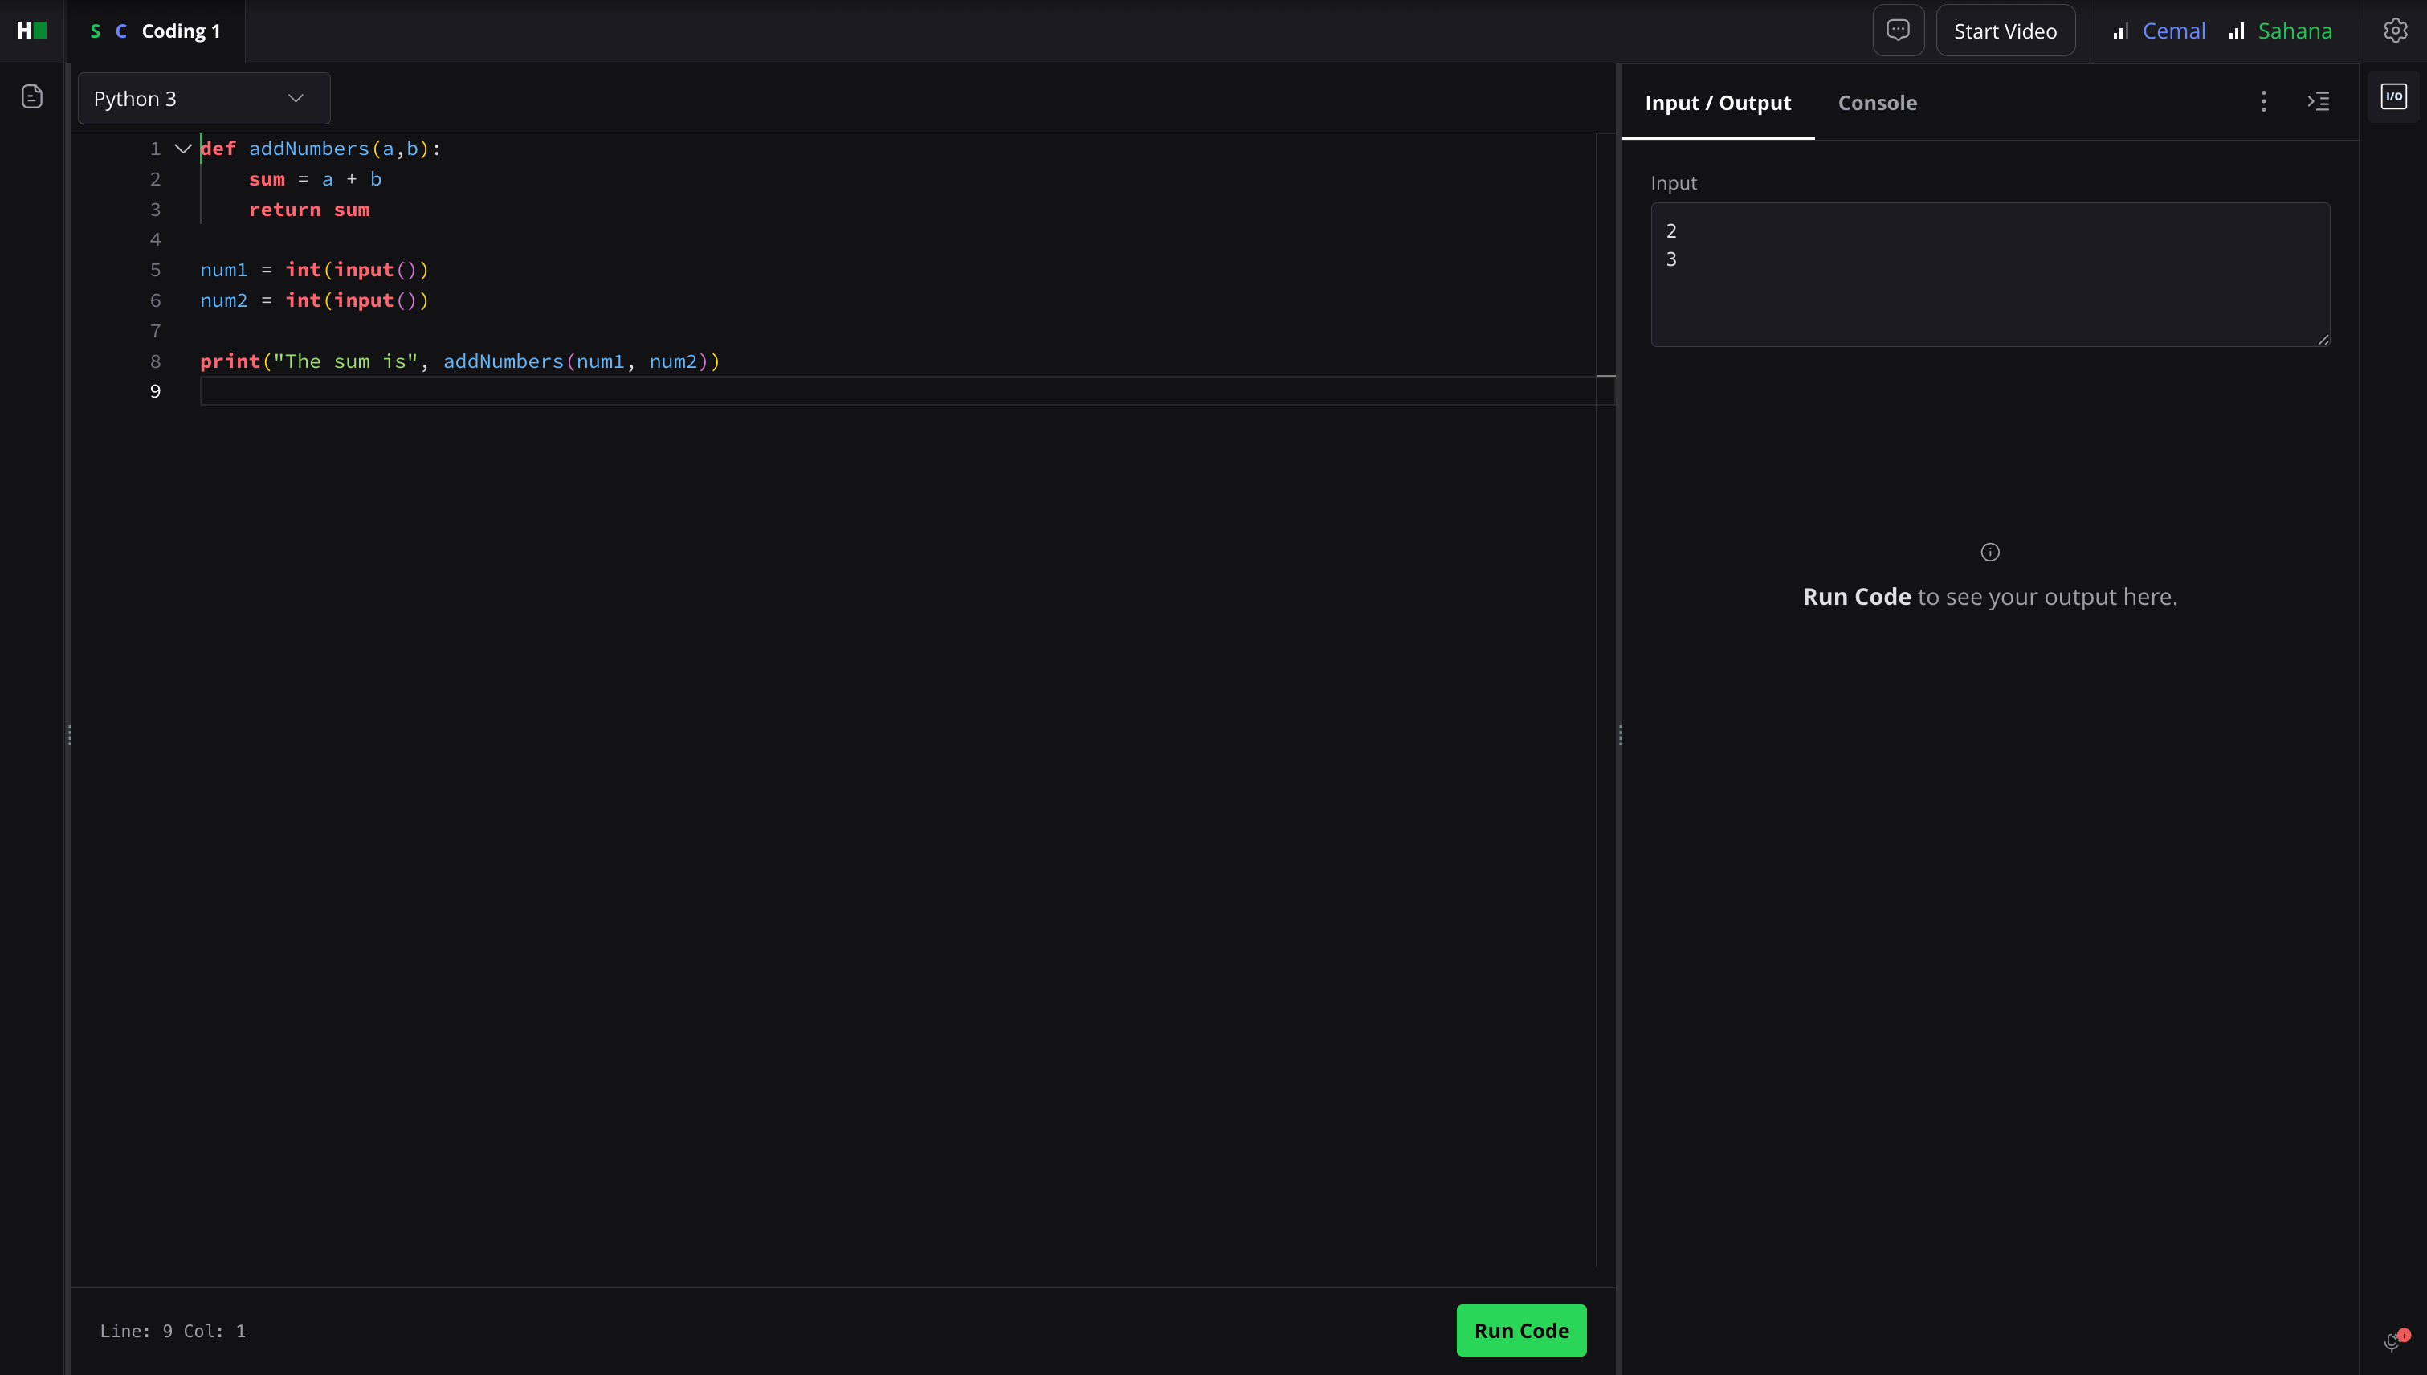Viewport: 2427px width, 1375px height.
Task: Collapse the output panel with the arrow icon
Action: [2319, 102]
